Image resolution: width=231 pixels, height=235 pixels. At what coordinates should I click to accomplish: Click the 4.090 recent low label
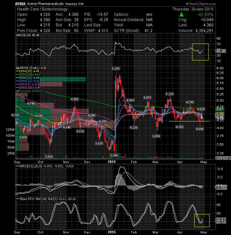[x=200, y=129]
